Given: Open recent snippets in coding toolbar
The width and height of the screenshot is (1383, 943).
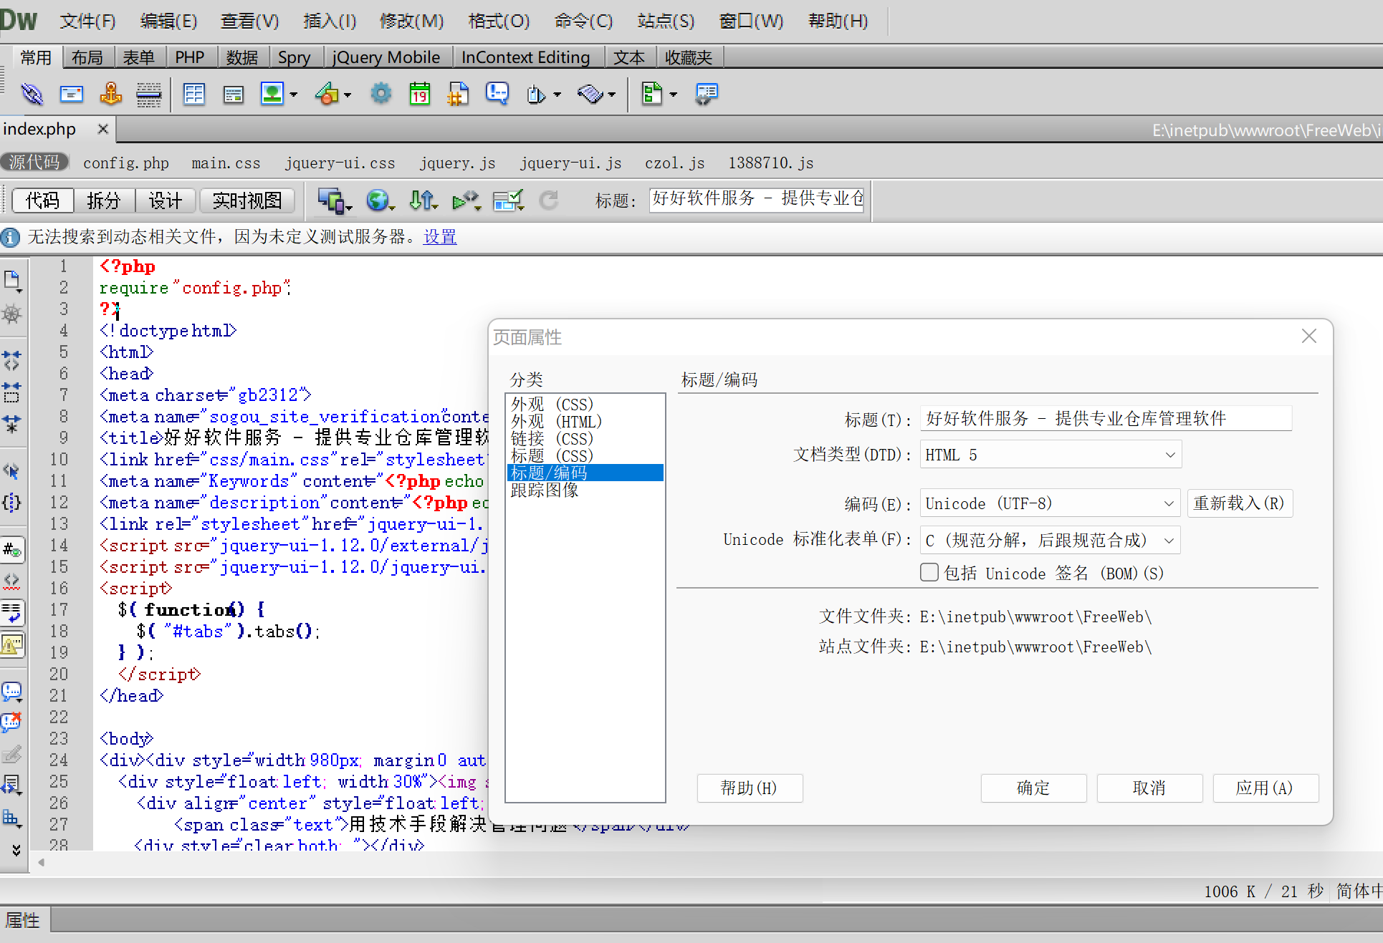Looking at the screenshot, I should [12, 785].
